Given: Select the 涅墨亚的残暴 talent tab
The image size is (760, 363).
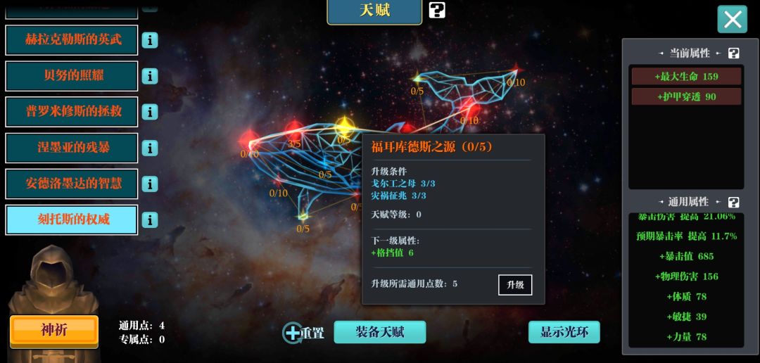Looking at the screenshot, I should (72, 148).
